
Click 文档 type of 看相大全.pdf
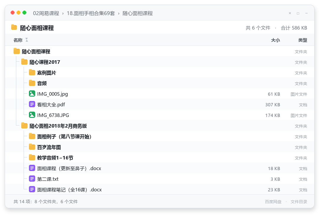(x=303, y=105)
